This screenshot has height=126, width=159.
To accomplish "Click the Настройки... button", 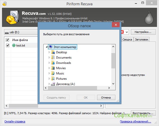I will point(143,32).
